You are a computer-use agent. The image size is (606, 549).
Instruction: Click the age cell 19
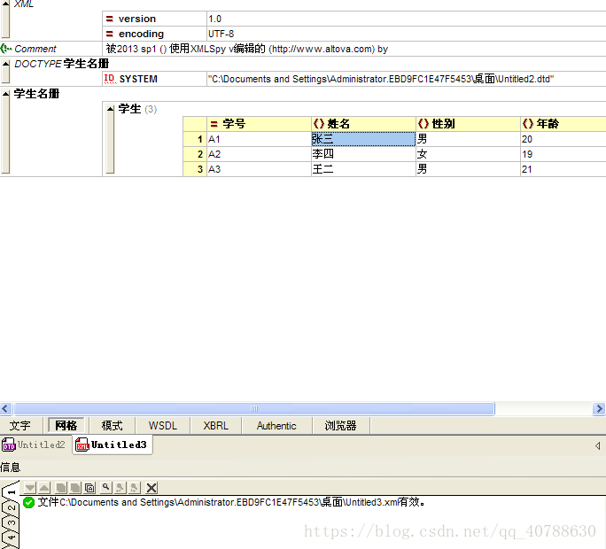pyautogui.click(x=563, y=154)
